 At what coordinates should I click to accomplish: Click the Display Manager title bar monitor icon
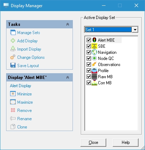tap(6, 5)
